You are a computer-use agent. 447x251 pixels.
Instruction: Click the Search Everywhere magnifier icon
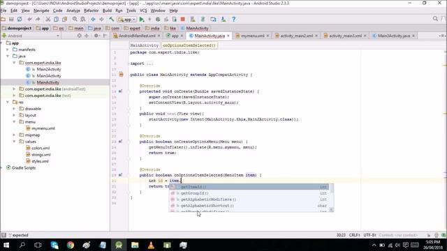click(x=435, y=19)
